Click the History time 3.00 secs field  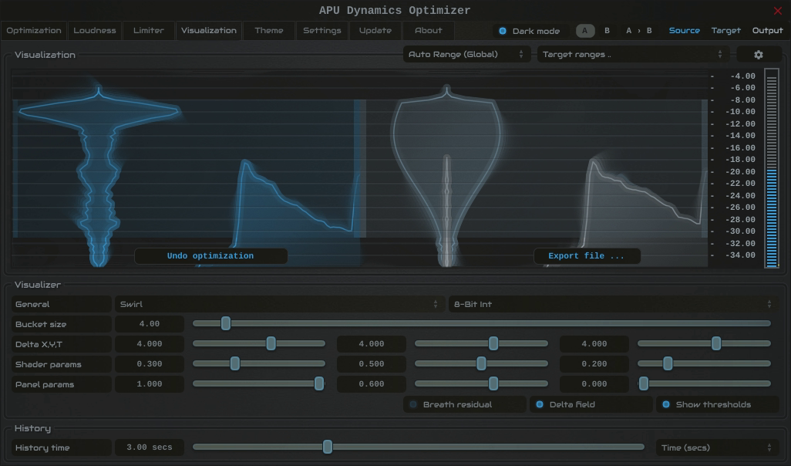point(150,447)
